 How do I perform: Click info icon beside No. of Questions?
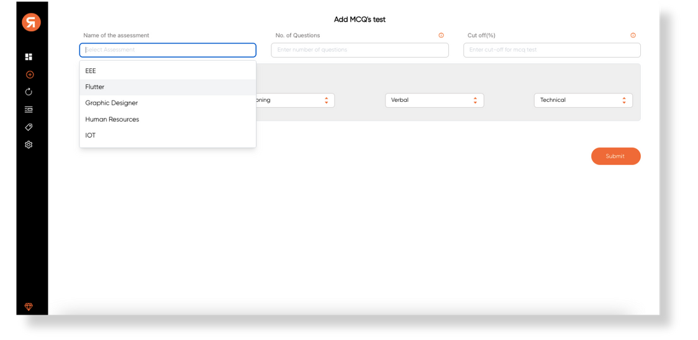click(441, 35)
